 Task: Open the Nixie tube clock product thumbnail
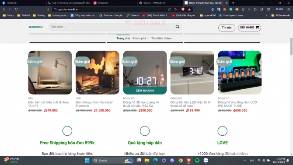click(x=240, y=72)
